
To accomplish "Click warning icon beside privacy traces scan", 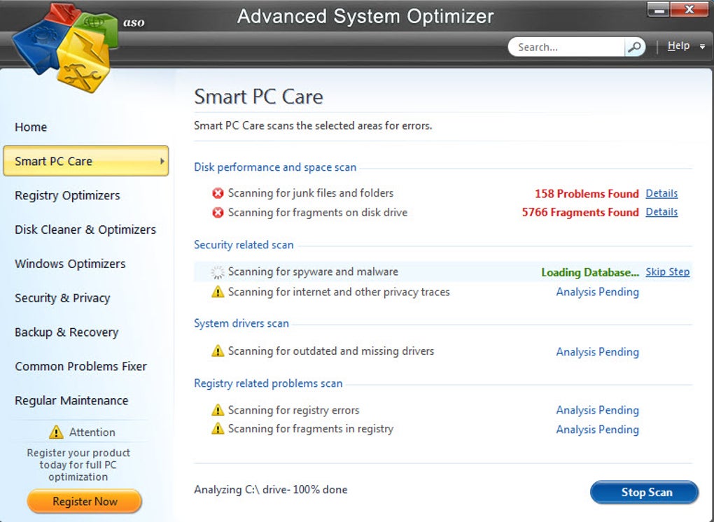I will click(x=218, y=292).
